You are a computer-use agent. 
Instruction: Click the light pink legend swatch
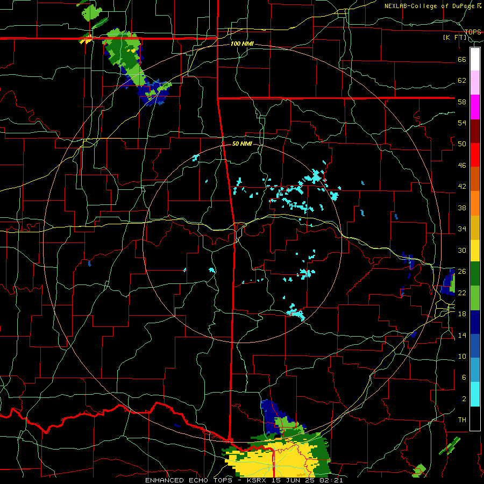click(x=475, y=82)
